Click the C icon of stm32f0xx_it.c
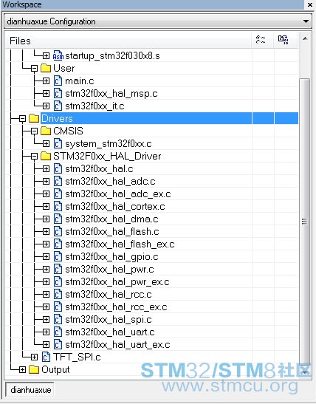The width and height of the screenshot is (316, 404). coord(58,106)
